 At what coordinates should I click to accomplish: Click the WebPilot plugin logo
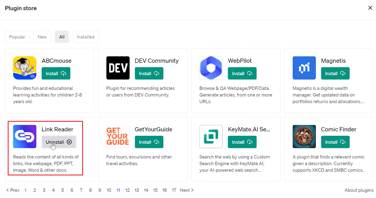[x=211, y=68]
